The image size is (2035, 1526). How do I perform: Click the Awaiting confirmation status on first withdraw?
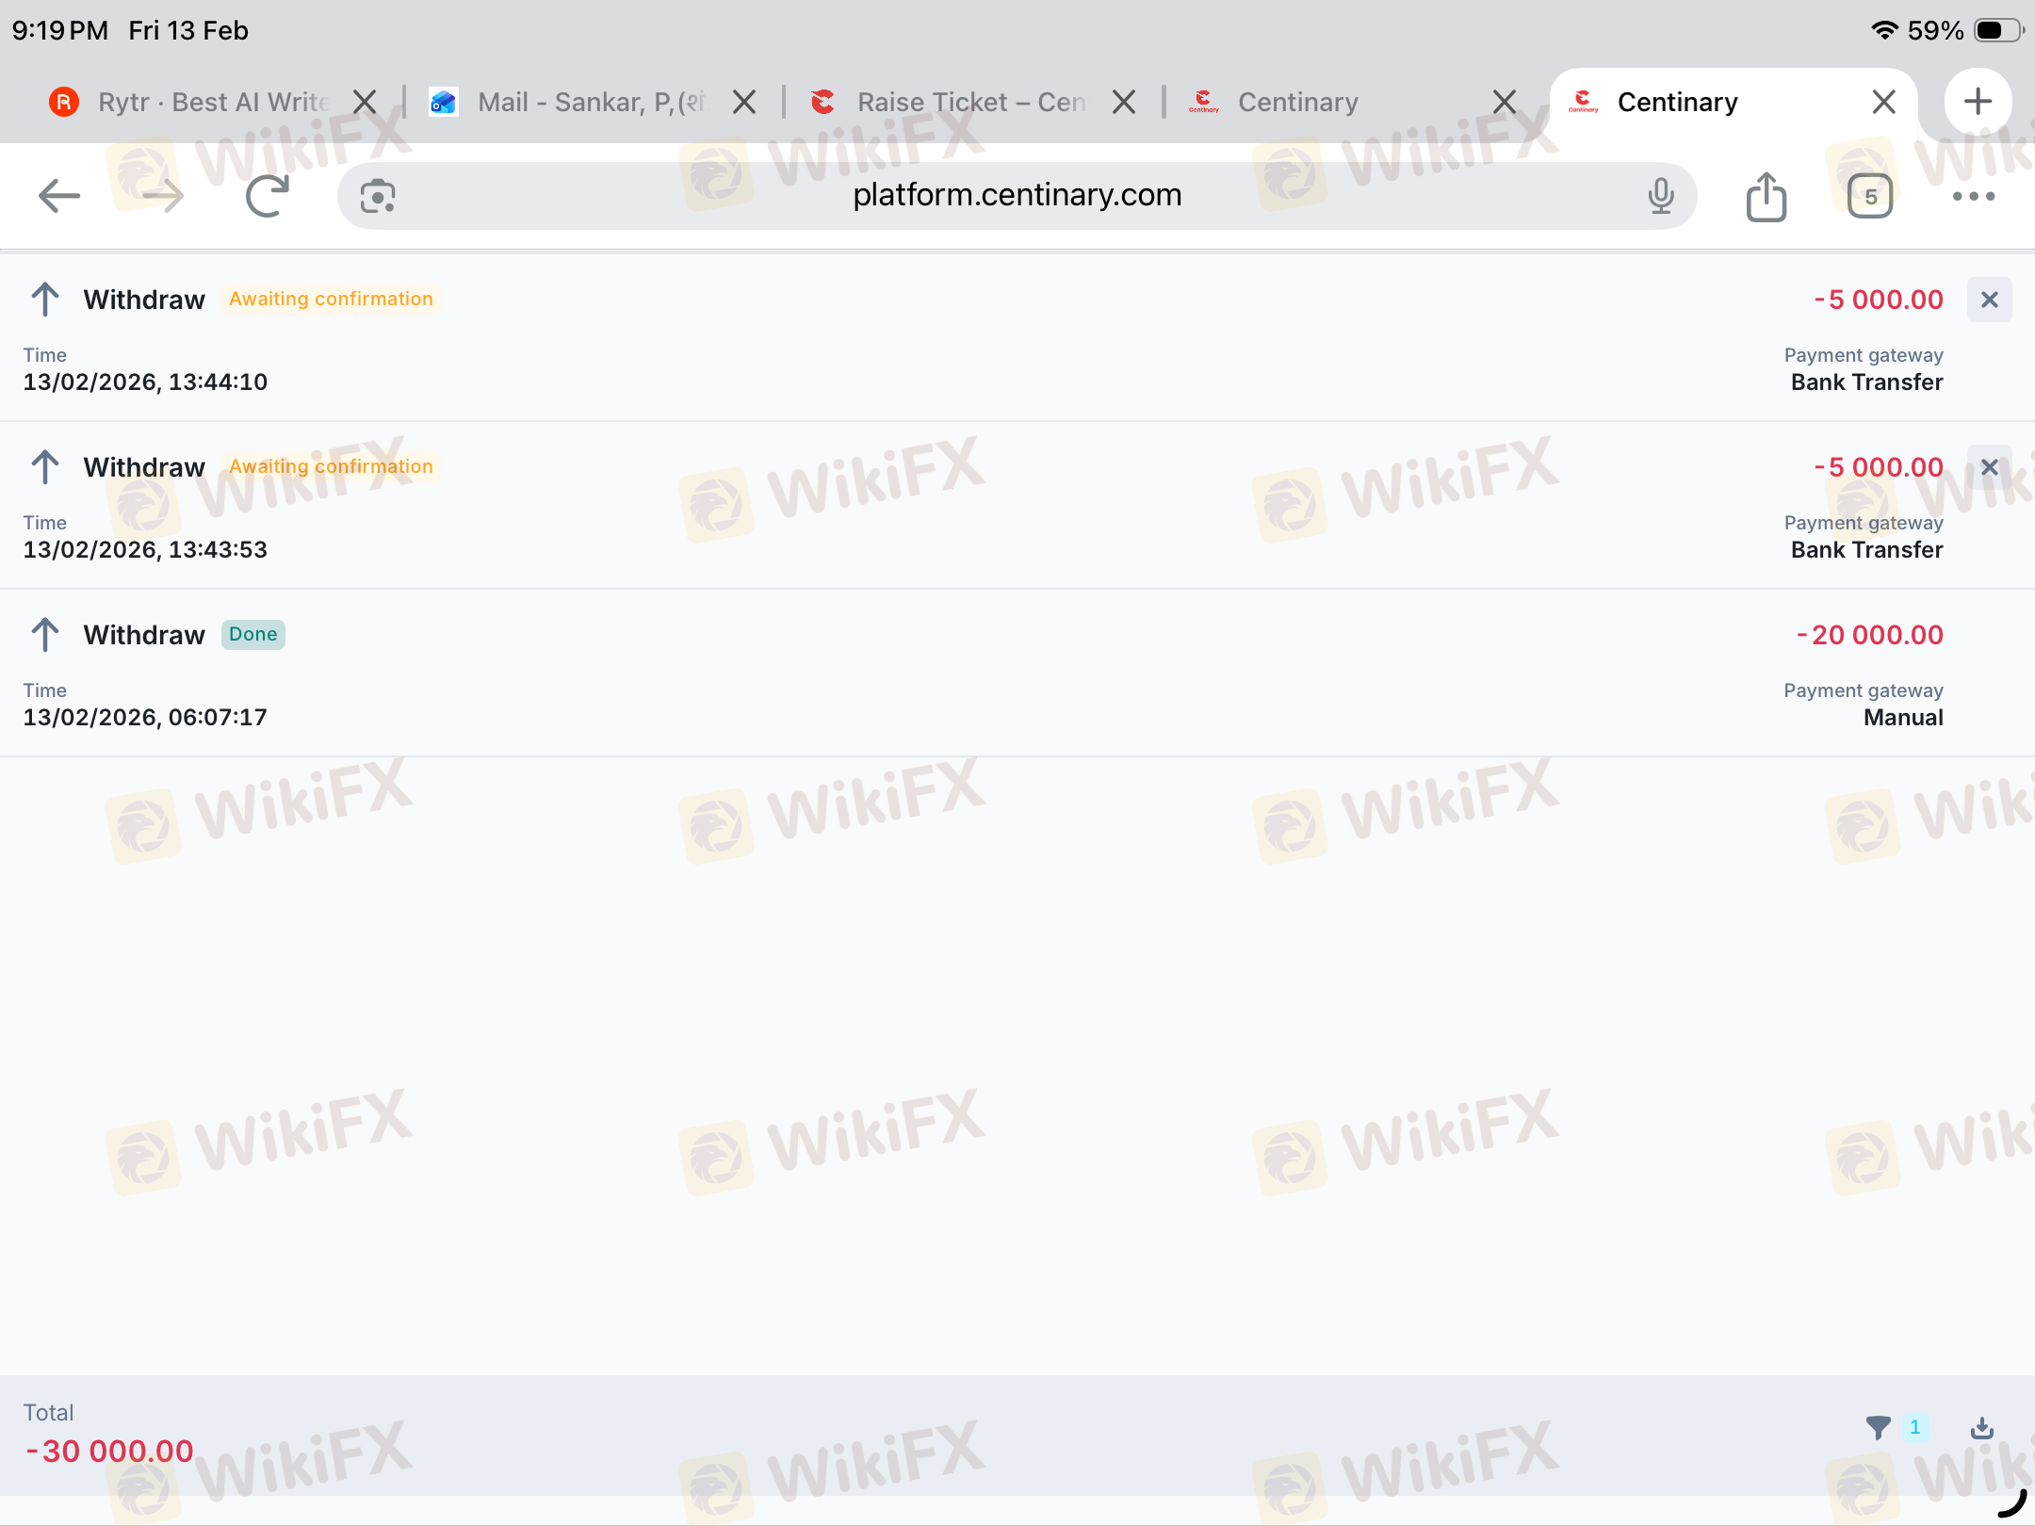[331, 300]
